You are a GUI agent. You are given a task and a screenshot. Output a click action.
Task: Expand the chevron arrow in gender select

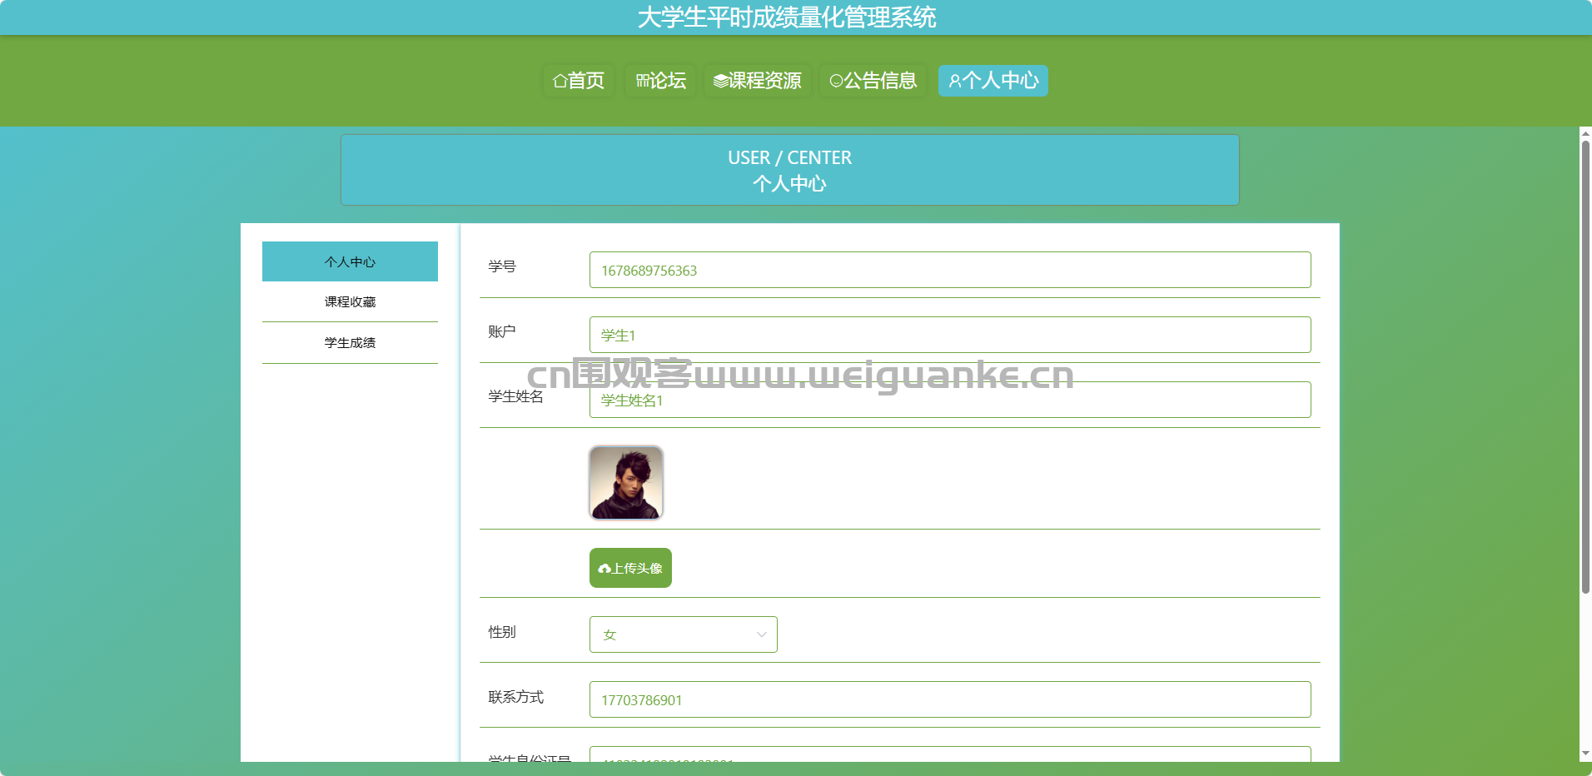pyautogui.click(x=761, y=634)
